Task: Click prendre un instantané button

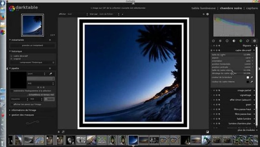Action: [32, 45]
